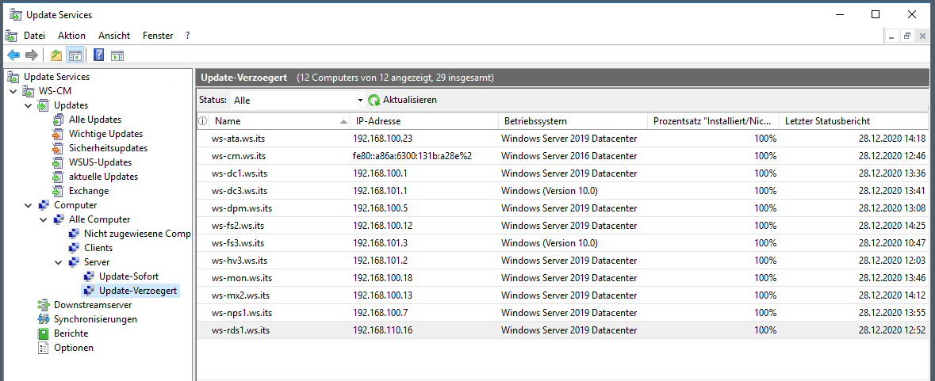Open the Fenster menu
The image size is (935, 381).
click(x=158, y=36)
